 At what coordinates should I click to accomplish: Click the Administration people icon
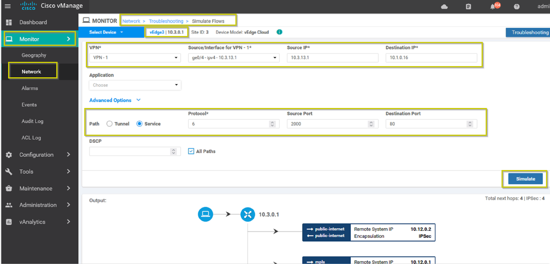pyautogui.click(x=9, y=205)
